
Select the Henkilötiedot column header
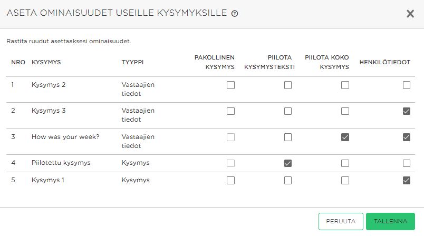pyautogui.click(x=385, y=62)
